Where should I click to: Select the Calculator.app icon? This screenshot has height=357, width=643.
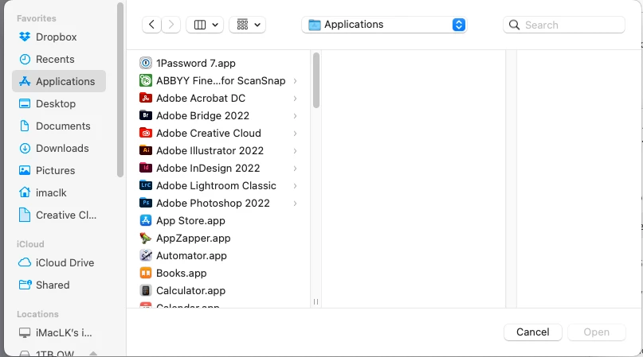pos(146,291)
